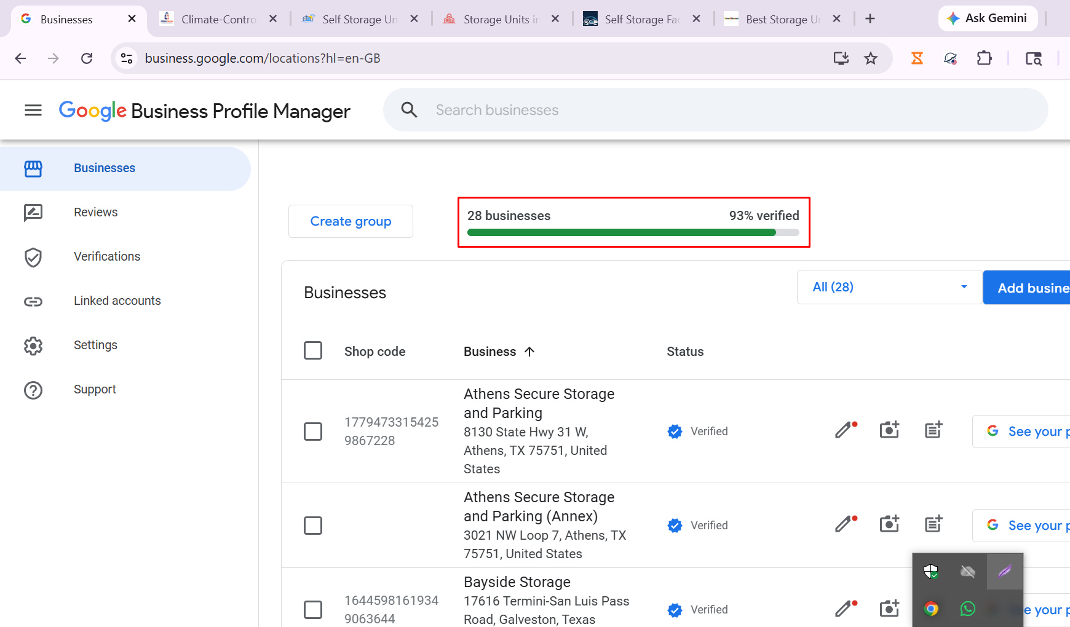Edit profile pencil for Athens Annex row
Screen dimensions: 1070x627
click(x=846, y=524)
